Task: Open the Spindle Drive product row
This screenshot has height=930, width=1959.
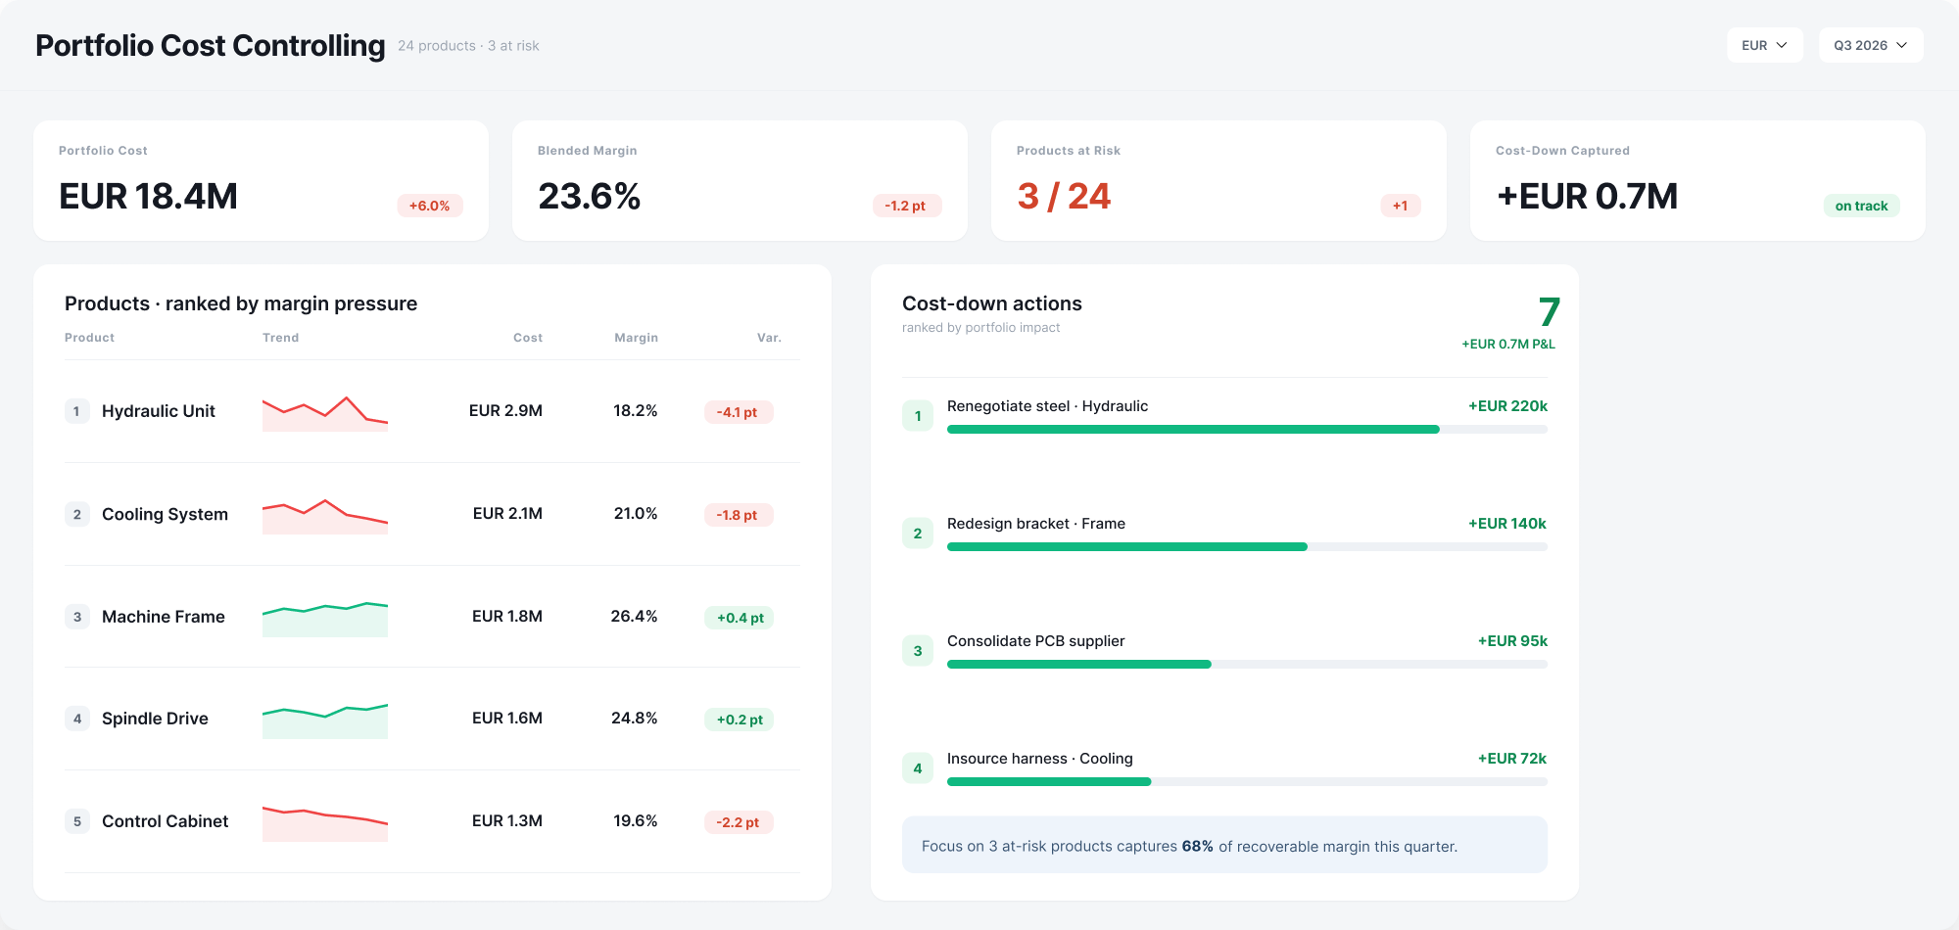Action: point(432,719)
